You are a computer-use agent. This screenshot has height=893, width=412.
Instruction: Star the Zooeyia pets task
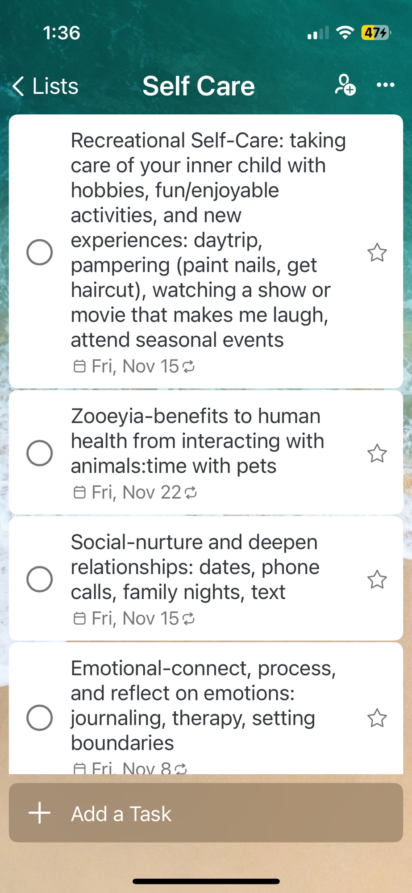coord(377,453)
